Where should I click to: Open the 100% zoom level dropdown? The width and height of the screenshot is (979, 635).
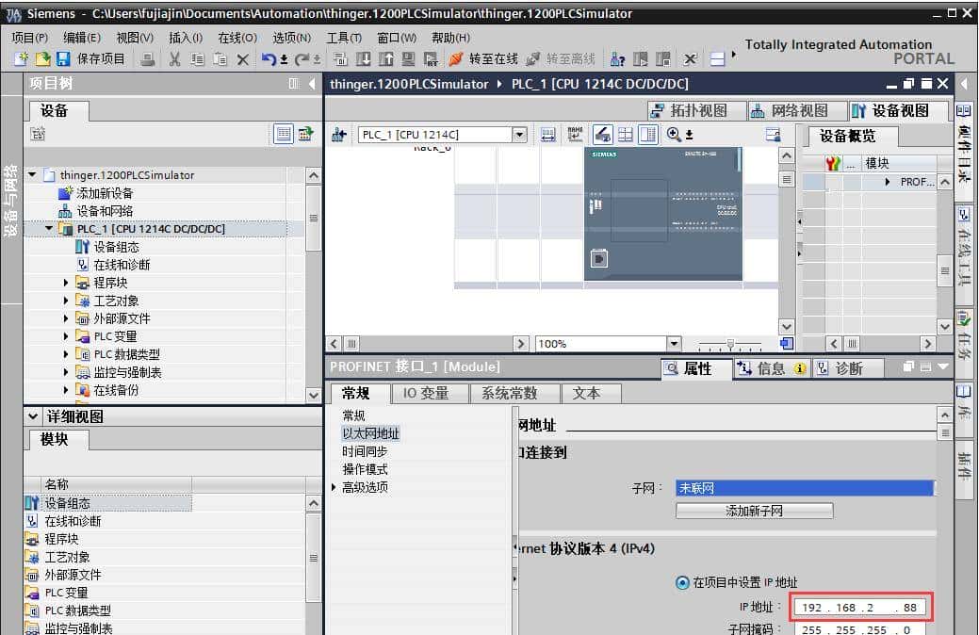tap(673, 344)
